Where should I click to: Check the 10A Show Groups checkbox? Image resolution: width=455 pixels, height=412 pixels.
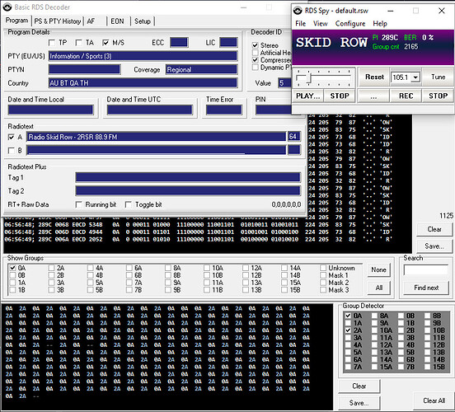coord(207,268)
